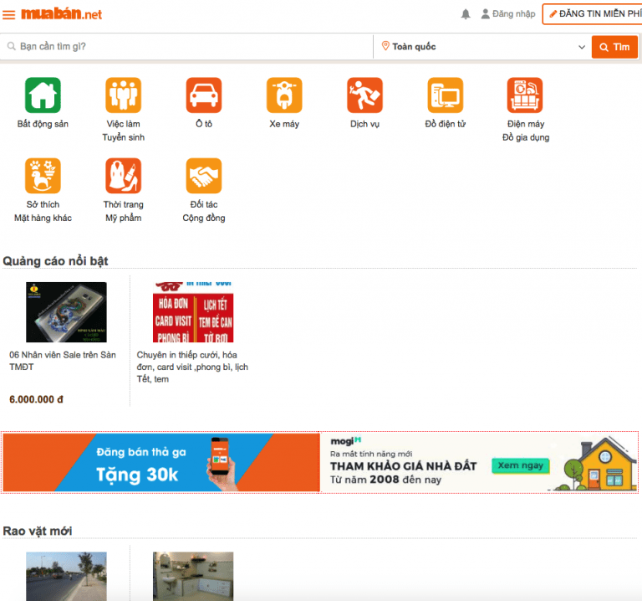Open the Thời trang Mỹ phẩm icon
Viewport: 642px width, 601px height.
point(123,176)
